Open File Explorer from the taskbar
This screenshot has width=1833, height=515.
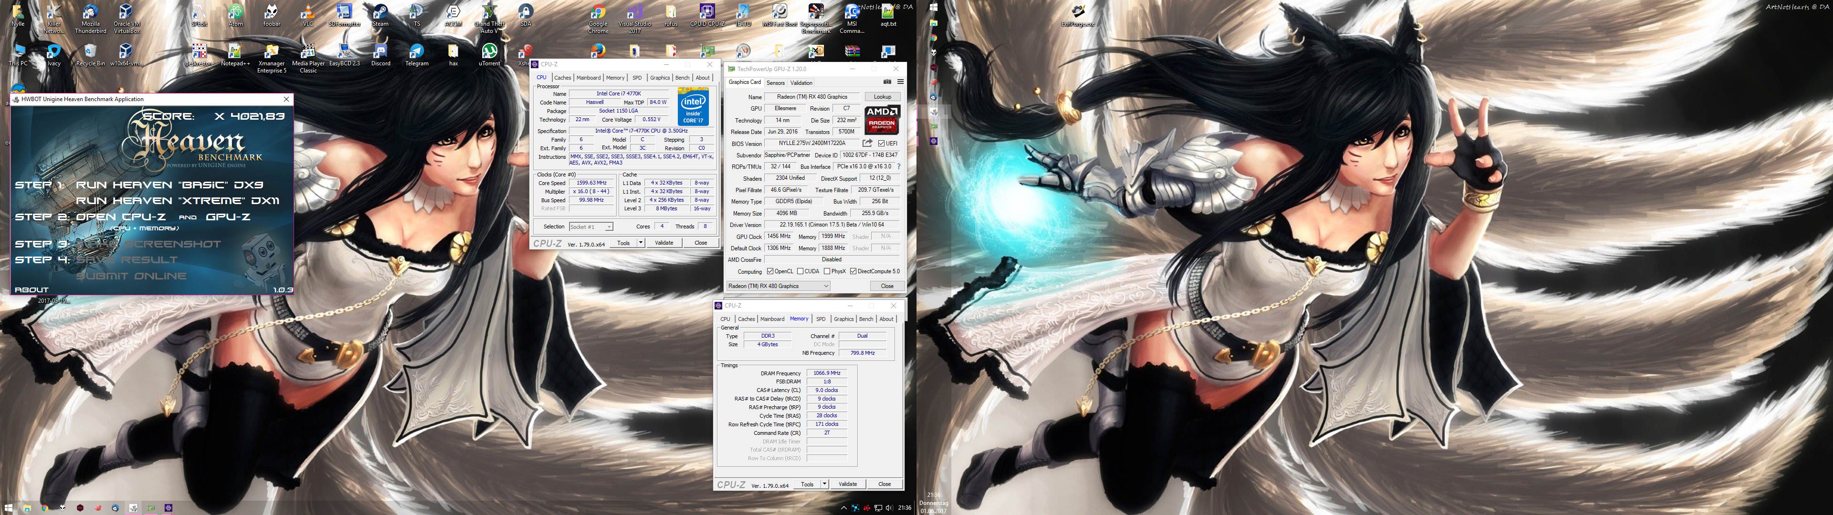pyautogui.click(x=26, y=508)
